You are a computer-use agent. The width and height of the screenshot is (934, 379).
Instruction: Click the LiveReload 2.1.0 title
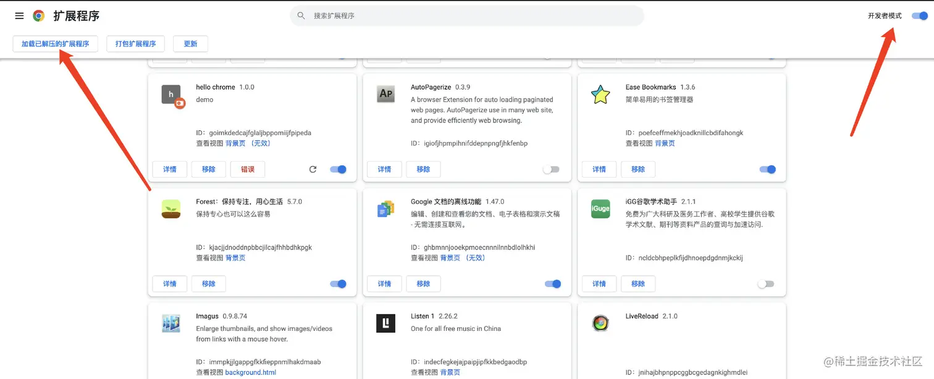pos(651,316)
